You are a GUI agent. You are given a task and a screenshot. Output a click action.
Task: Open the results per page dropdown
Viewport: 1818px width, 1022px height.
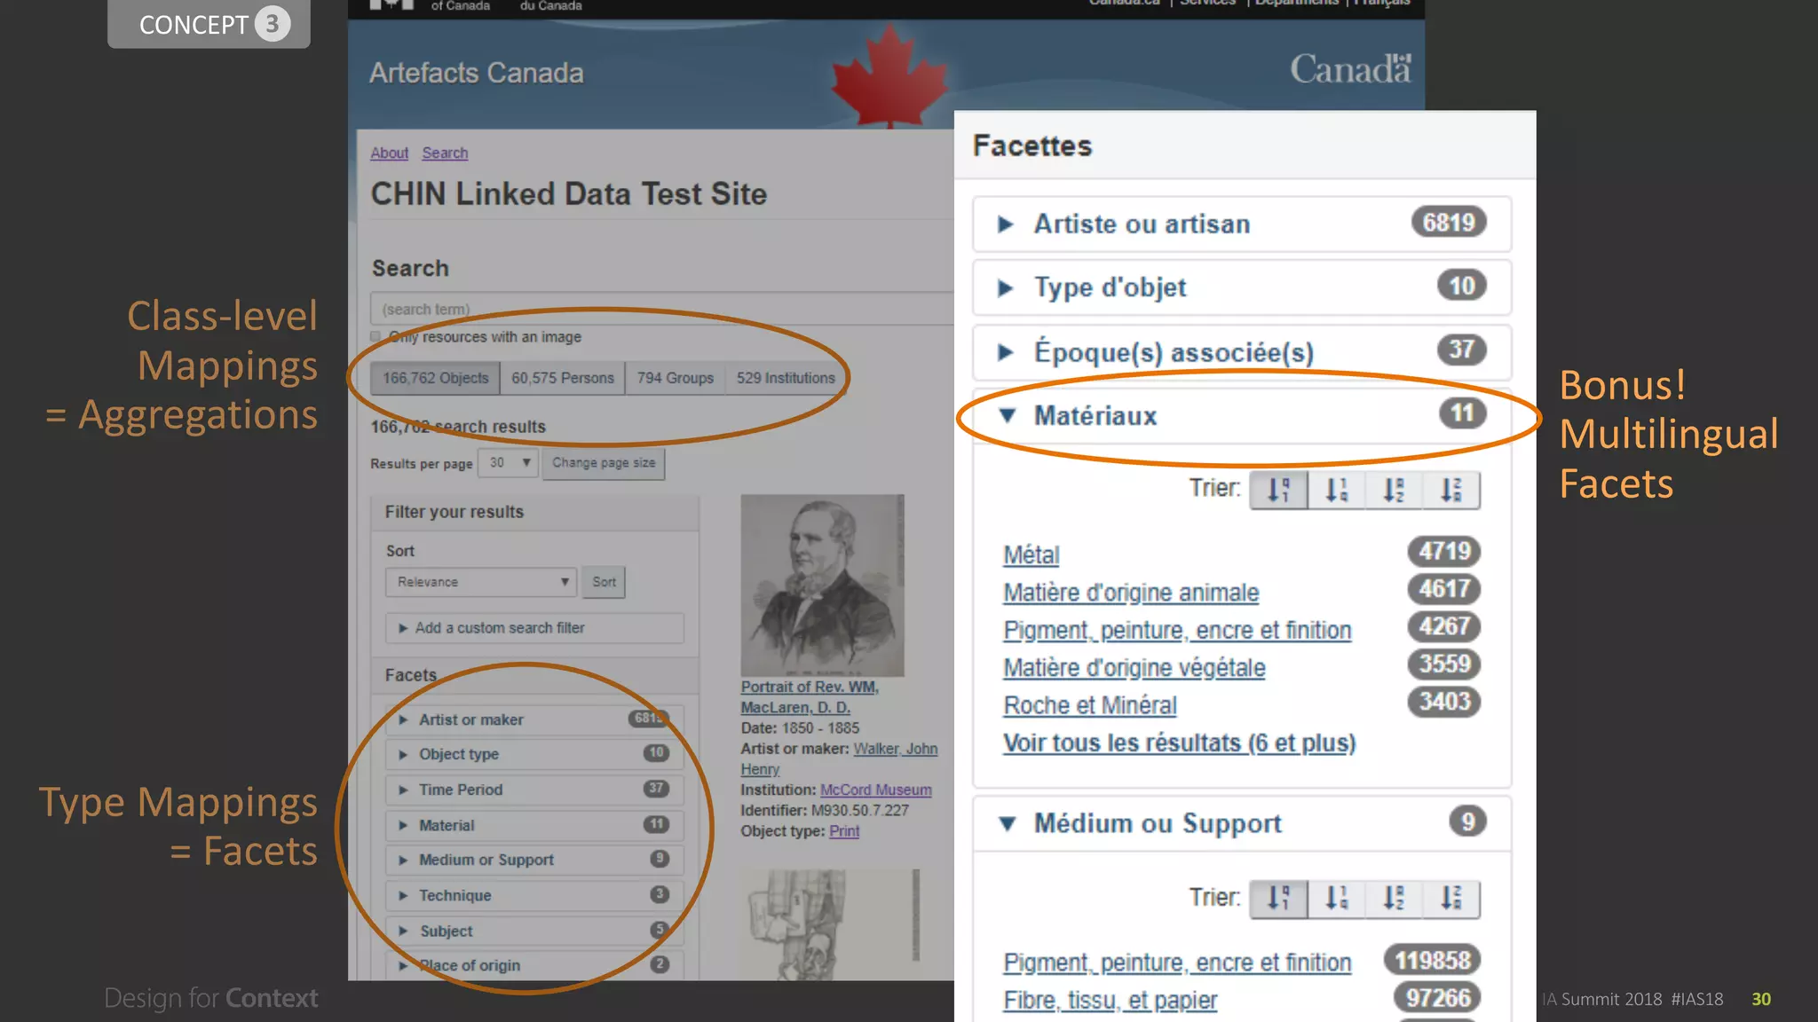(509, 463)
